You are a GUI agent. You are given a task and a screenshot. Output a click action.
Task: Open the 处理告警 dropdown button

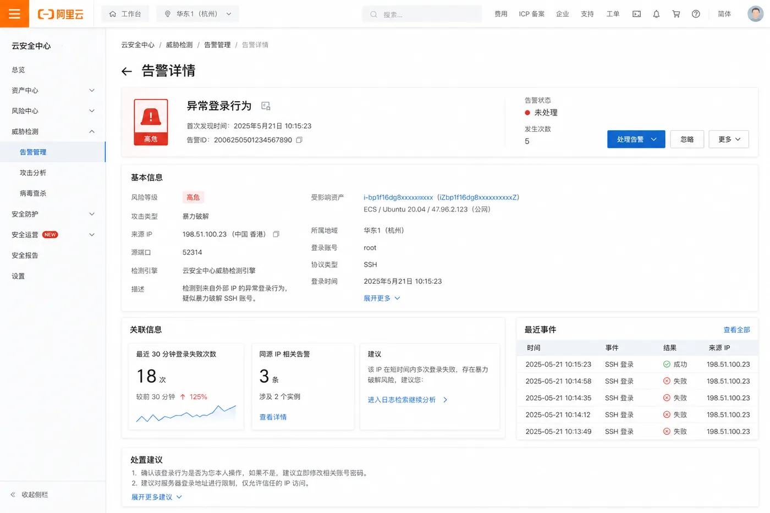pos(636,140)
